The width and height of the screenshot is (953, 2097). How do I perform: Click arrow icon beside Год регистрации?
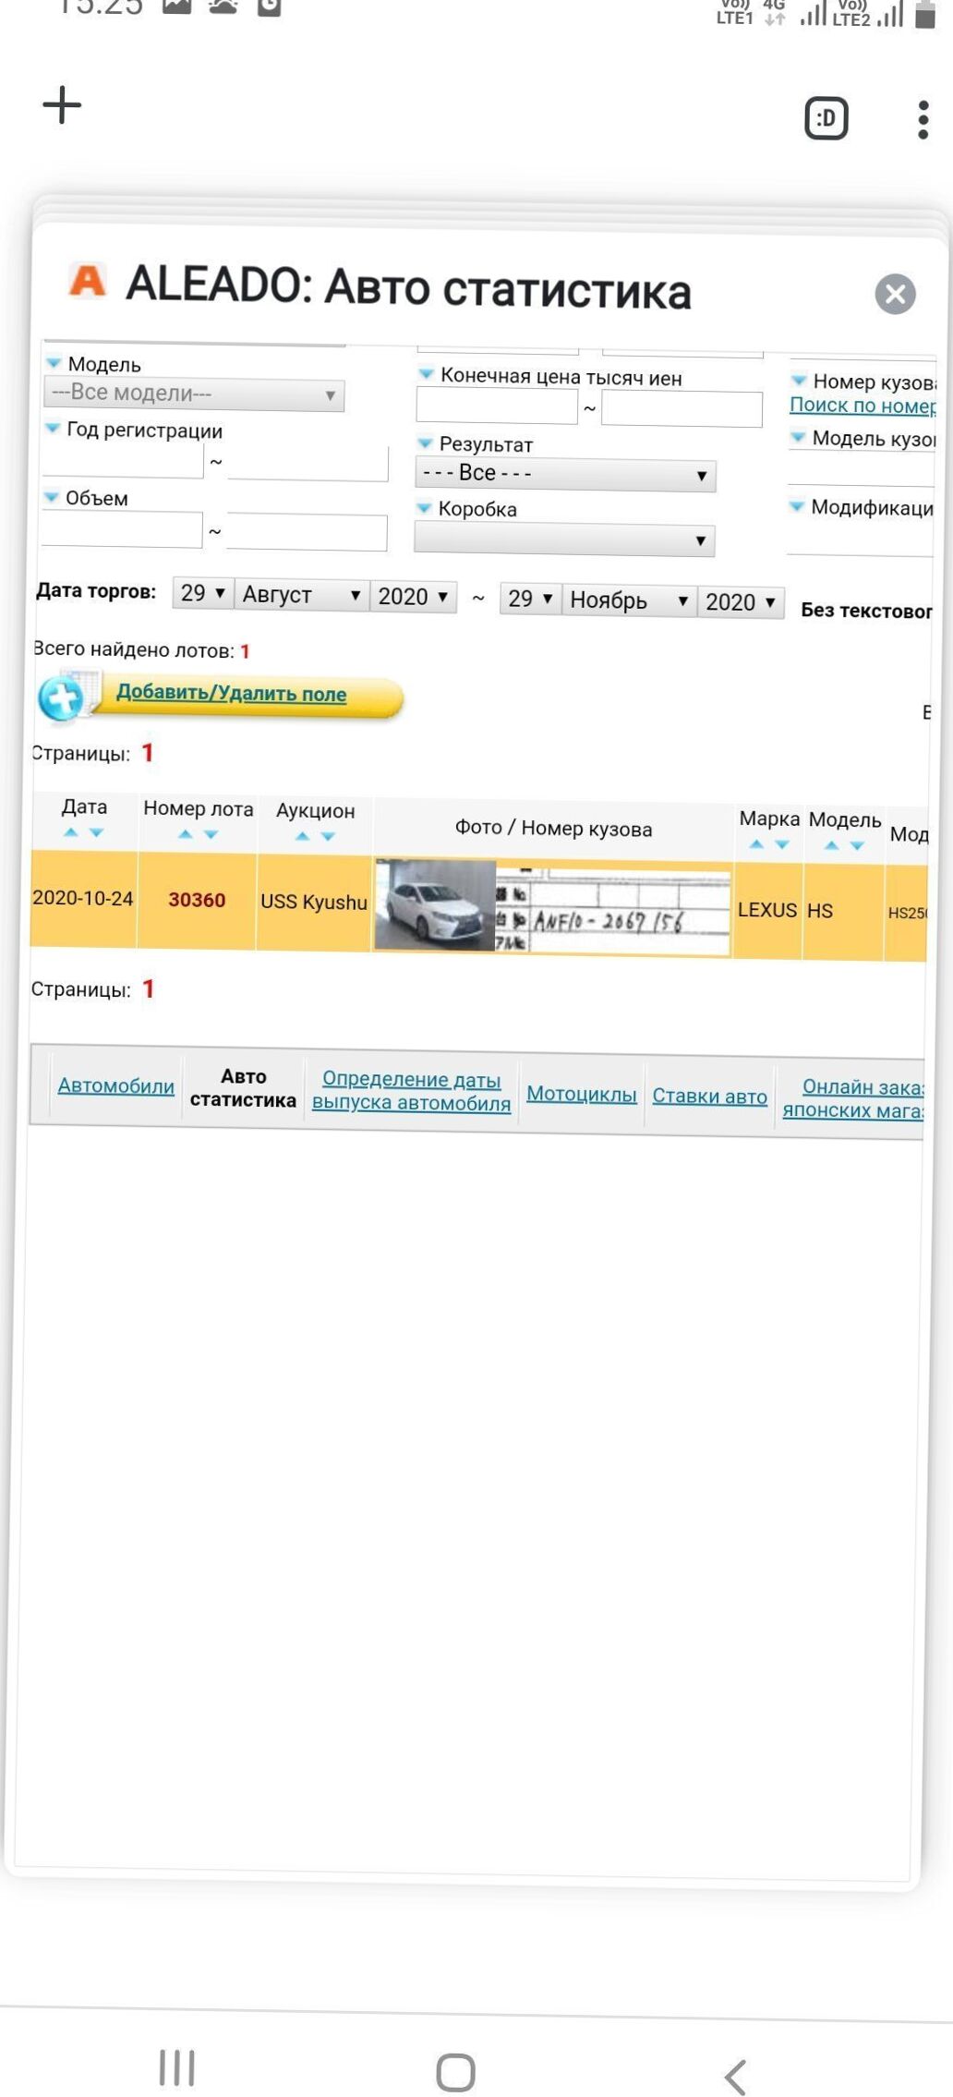54,428
